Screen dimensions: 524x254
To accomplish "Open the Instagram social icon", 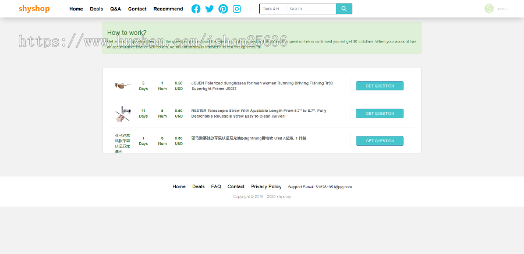I will 236,9.
